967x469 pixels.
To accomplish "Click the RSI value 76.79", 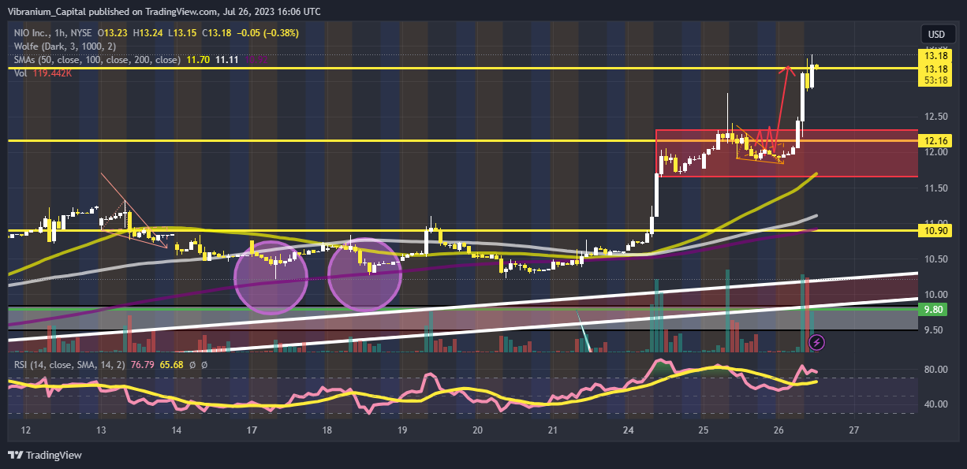I will click(x=143, y=365).
